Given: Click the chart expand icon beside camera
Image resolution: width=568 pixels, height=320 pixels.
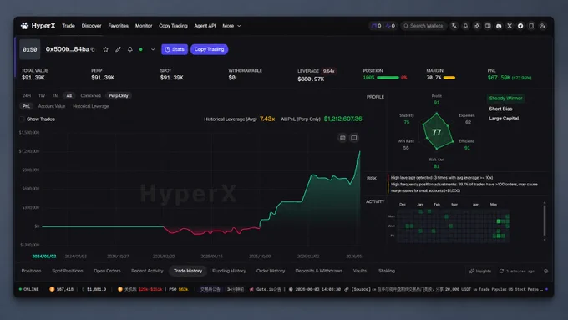Looking at the screenshot, I should (x=354, y=137).
